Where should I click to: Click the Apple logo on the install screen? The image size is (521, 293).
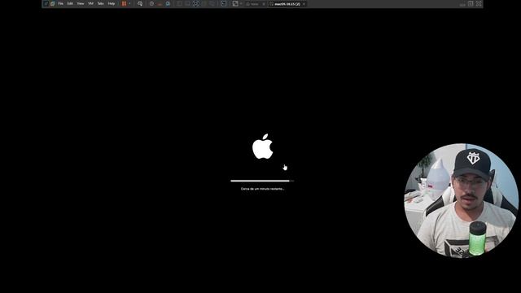[262, 146]
